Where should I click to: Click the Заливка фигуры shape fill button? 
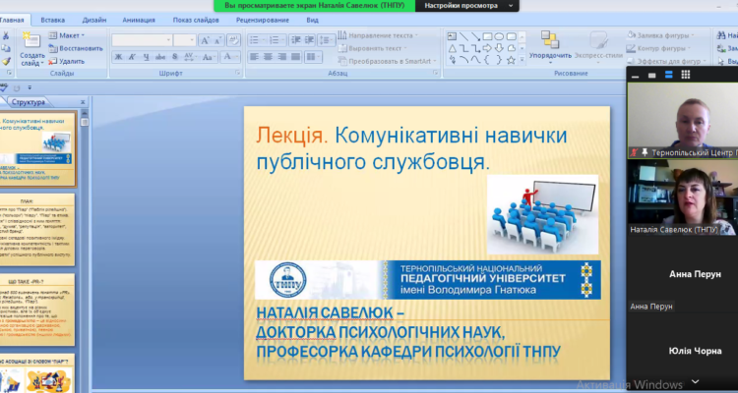point(660,35)
